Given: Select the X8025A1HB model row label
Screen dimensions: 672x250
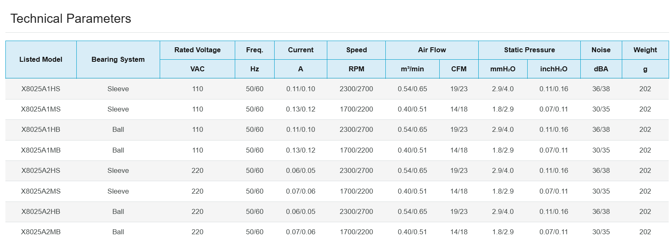Looking at the screenshot, I should click(41, 129).
